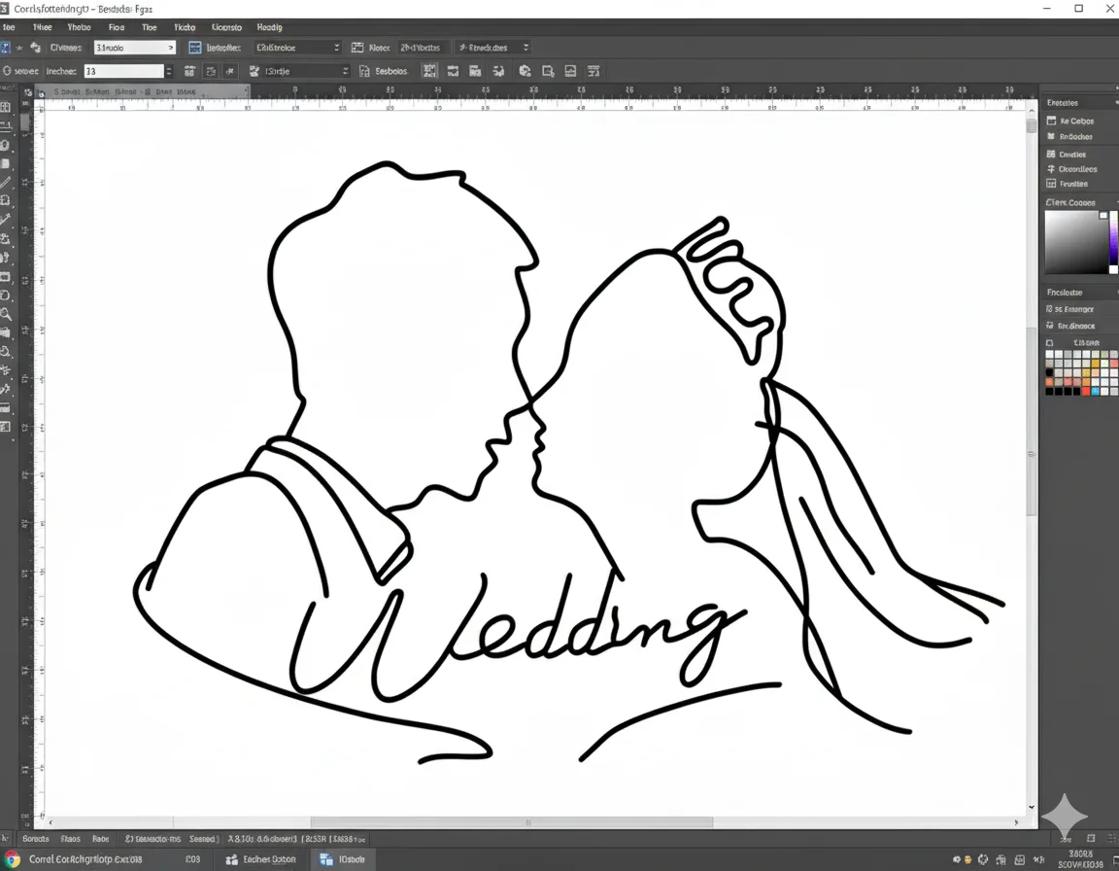Click the last icon in the property bar
Screen dimensions: 1119x871
pyautogui.click(x=593, y=71)
